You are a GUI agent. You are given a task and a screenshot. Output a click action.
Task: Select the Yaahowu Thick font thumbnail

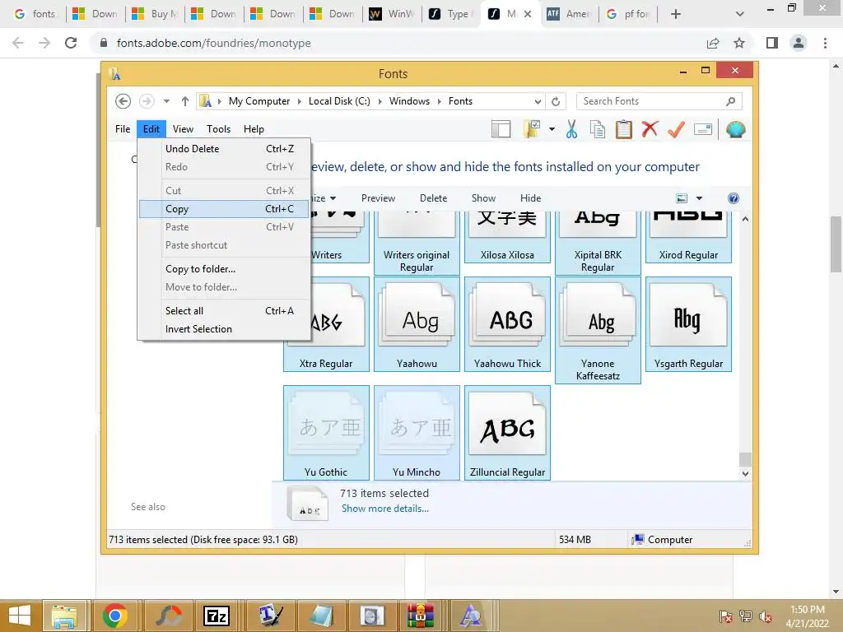click(x=507, y=324)
